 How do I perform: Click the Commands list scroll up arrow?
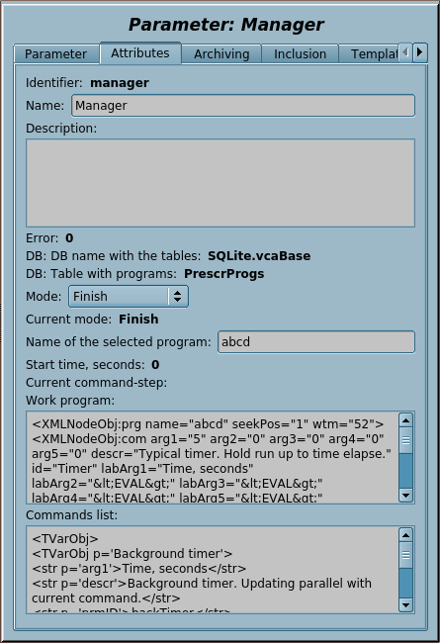tap(405, 535)
